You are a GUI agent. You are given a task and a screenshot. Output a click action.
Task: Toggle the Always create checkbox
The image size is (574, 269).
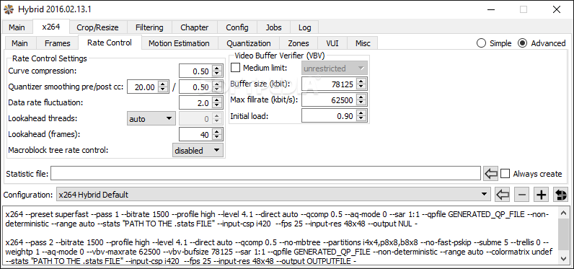pos(505,174)
